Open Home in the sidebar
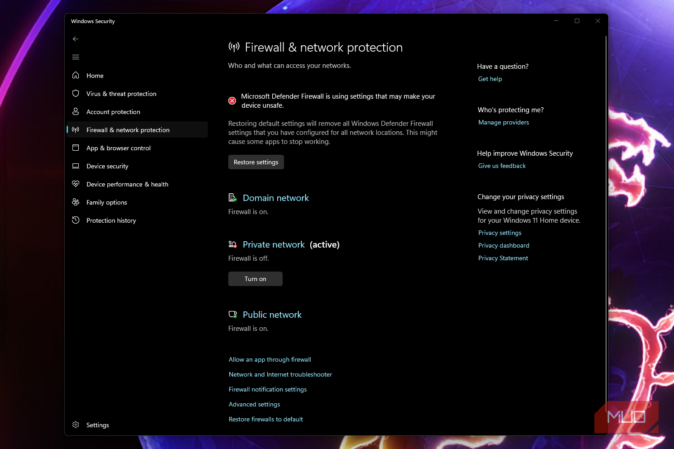This screenshot has height=449, width=674. click(x=137, y=75)
